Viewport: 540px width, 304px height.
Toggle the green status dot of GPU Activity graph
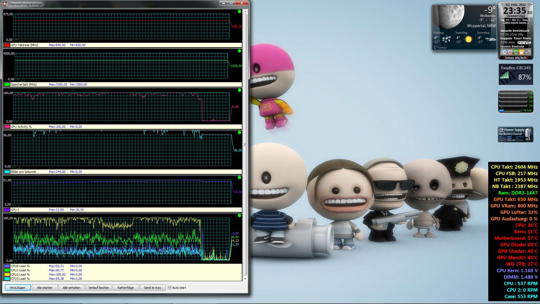239,90
